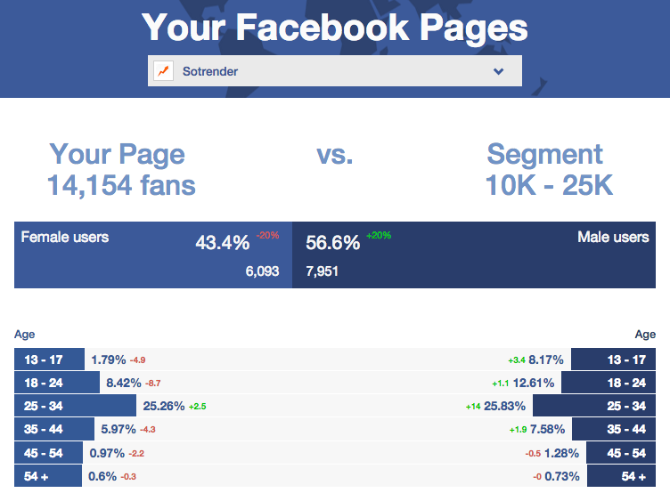Click the female users count 6,093
This screenshot has height=493, width=670.
(x=263, y=271)
